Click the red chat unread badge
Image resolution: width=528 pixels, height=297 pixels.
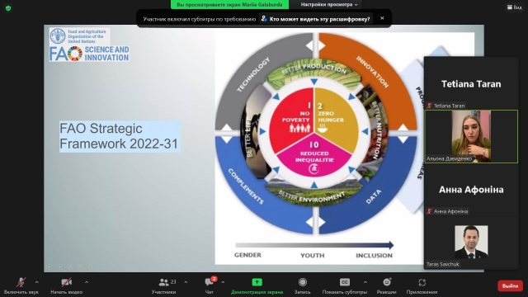point(214,279)
